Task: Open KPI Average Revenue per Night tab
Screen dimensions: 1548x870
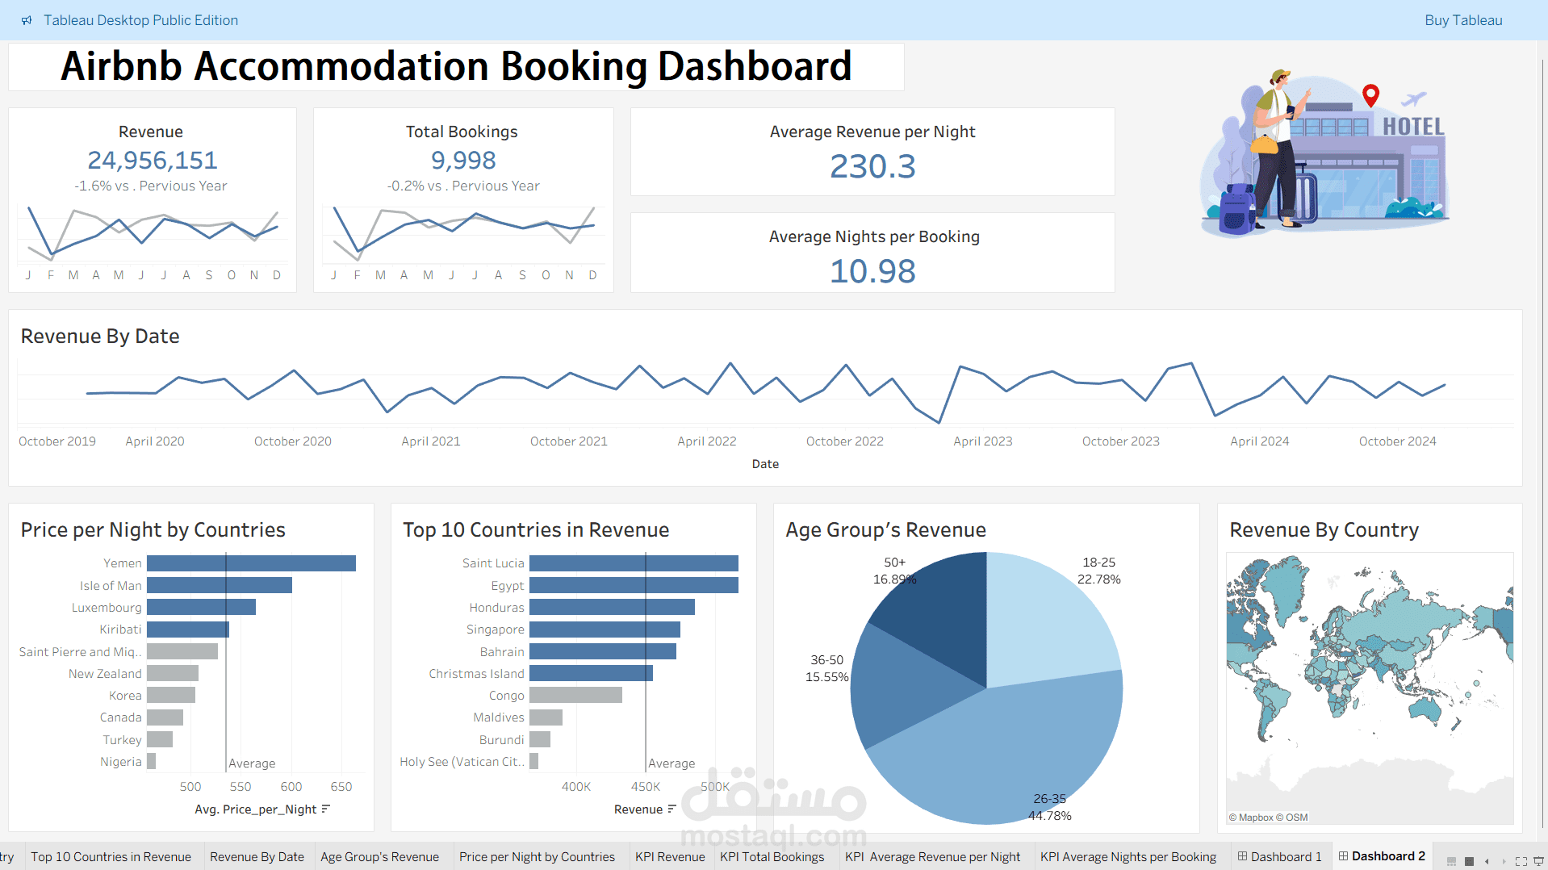Action: tap(932, 857)
